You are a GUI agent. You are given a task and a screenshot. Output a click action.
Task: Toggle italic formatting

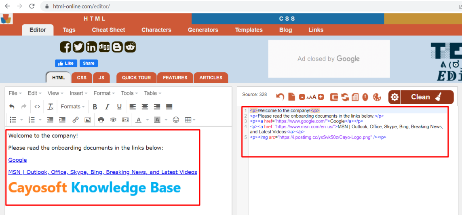(107, 107)
